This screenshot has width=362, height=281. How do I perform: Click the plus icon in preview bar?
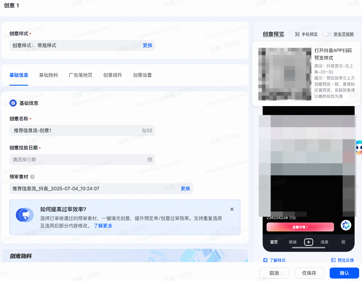pyautogui.click(x=309, y=242)
